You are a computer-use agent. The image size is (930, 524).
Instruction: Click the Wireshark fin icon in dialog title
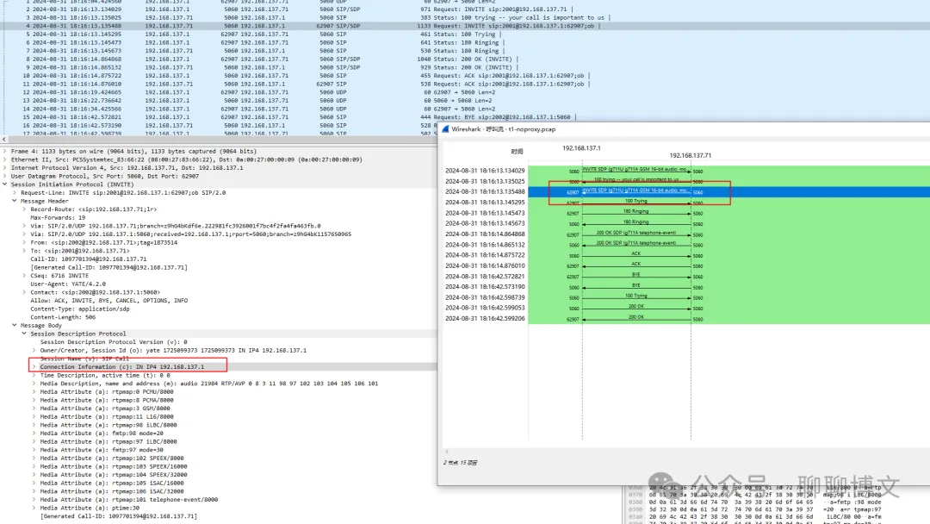point(445,128)
